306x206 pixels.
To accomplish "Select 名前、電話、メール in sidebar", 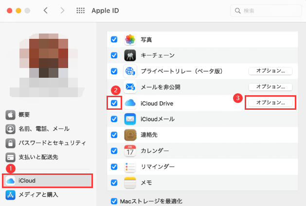I will tap(44, 129).
